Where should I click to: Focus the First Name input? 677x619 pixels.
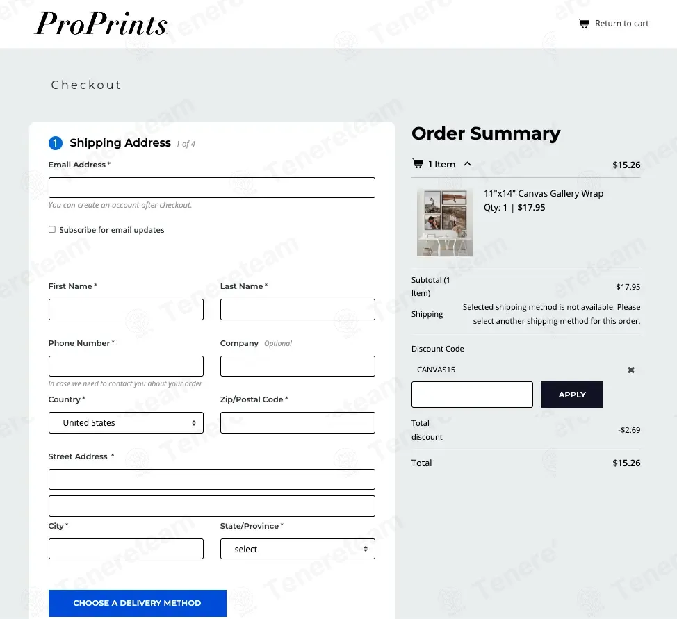[x=126, y=309]
